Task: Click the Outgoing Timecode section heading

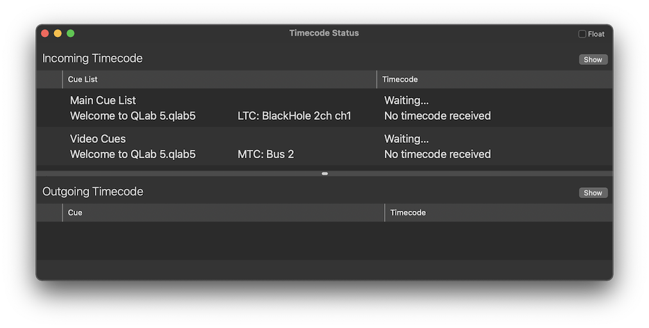Action: pos(92,192)
